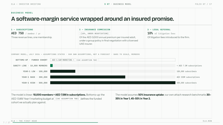Click the inline CAC Assumption TBD placeholder
Image resolution: width=223 pixels, height=125 pixels.
[x=67, y=99]
